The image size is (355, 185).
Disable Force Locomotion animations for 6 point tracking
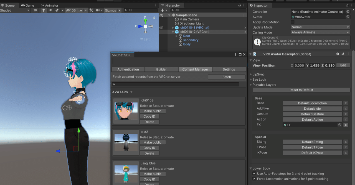pos(254,178)
